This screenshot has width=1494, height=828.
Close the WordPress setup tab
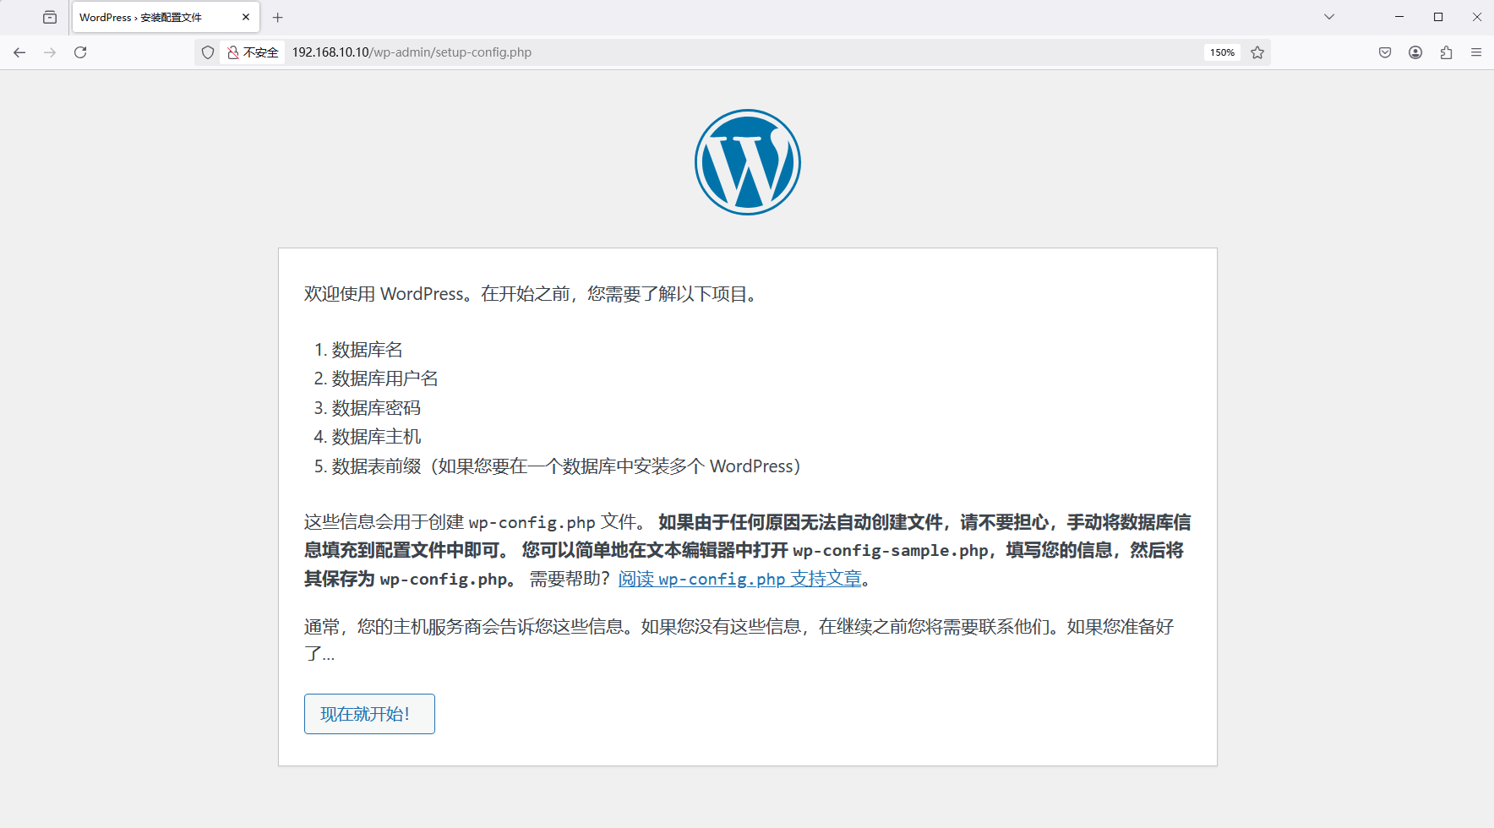tap(246, 17)
